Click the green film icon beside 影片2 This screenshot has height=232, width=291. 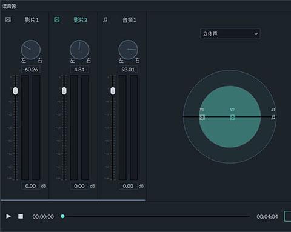tap(57, 20)
